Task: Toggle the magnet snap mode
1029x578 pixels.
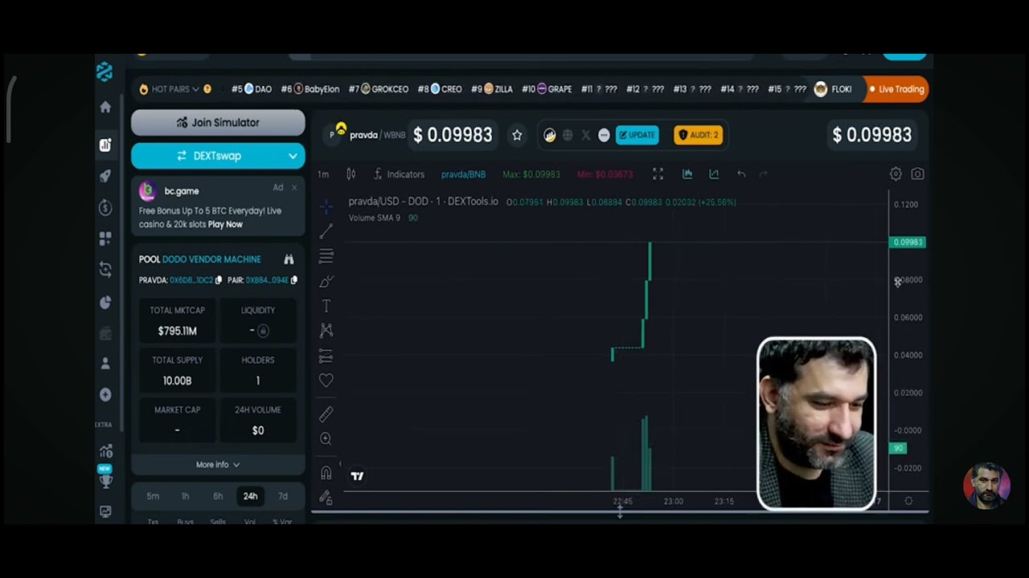Action: click(x=326, y=473)
